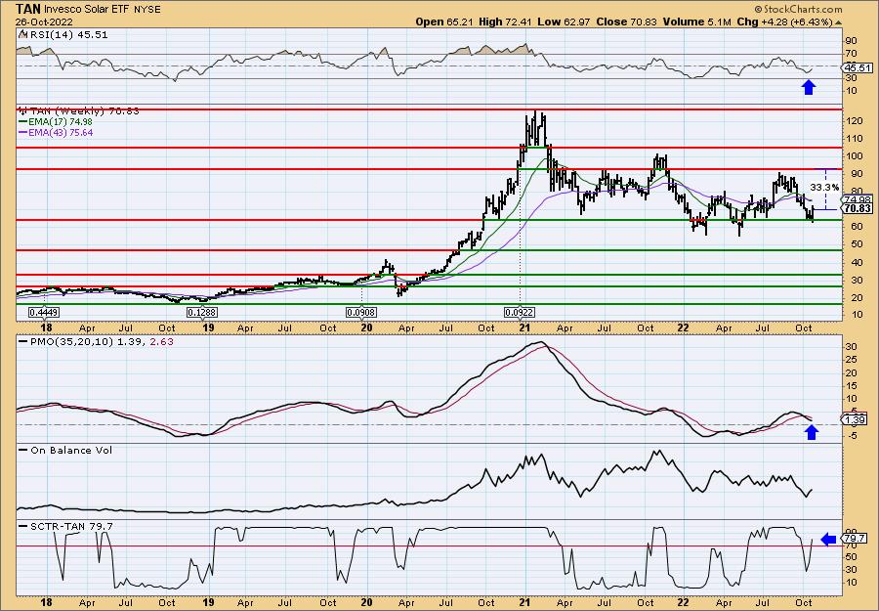Click the Volume 5.1M reading

696,22
